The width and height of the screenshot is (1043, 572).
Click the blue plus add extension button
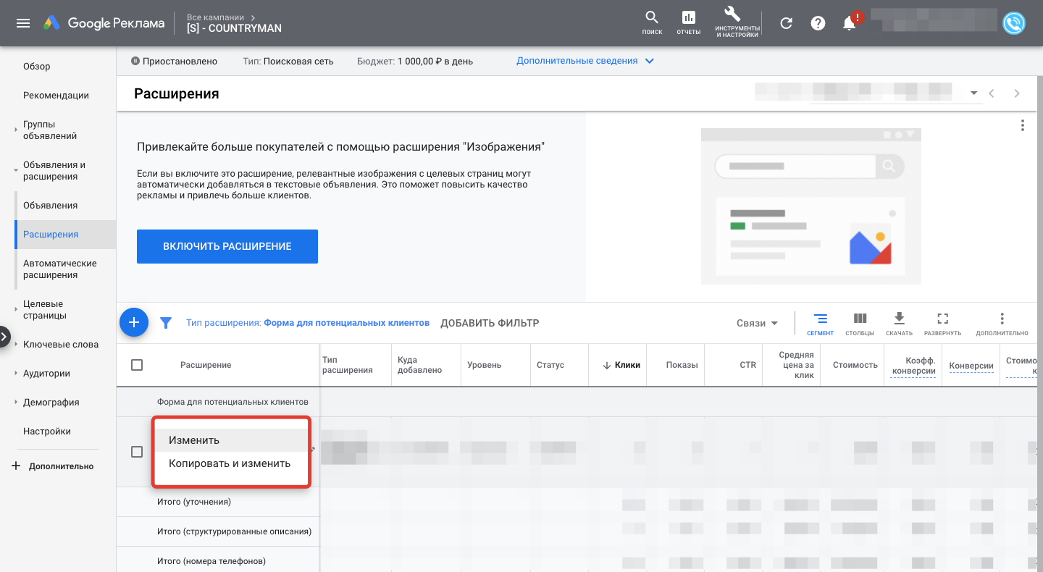click(134, 323)
